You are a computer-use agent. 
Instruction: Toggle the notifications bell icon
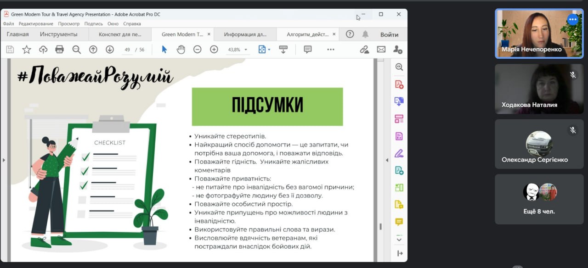(x=365, y=34)
